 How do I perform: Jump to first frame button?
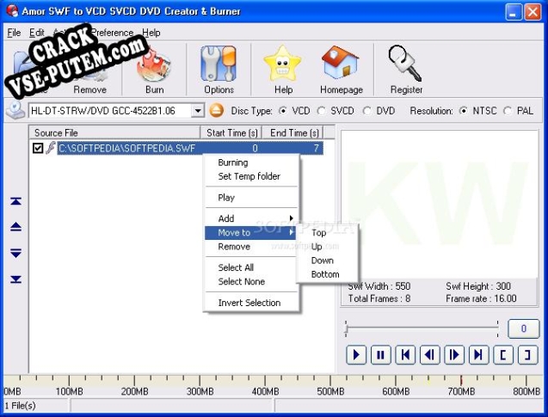pos(405,355)
